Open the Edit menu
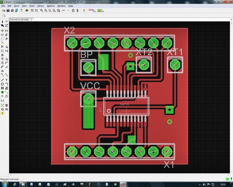The width and height of the screenshot is (233, 187). click(x=9, y=6)
